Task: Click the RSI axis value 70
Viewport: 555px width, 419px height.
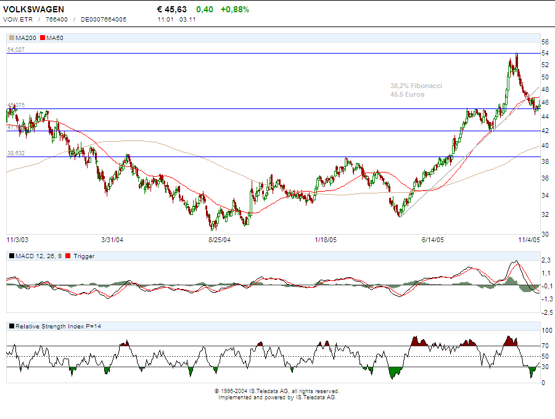Action: 545,346
